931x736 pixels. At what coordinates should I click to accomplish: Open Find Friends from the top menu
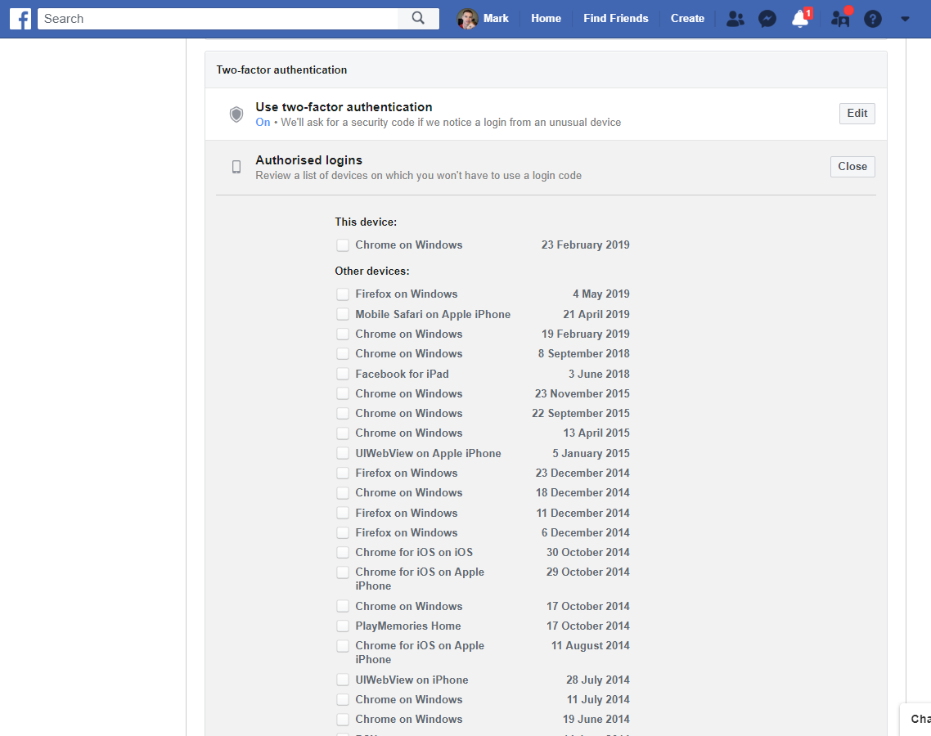615,18
